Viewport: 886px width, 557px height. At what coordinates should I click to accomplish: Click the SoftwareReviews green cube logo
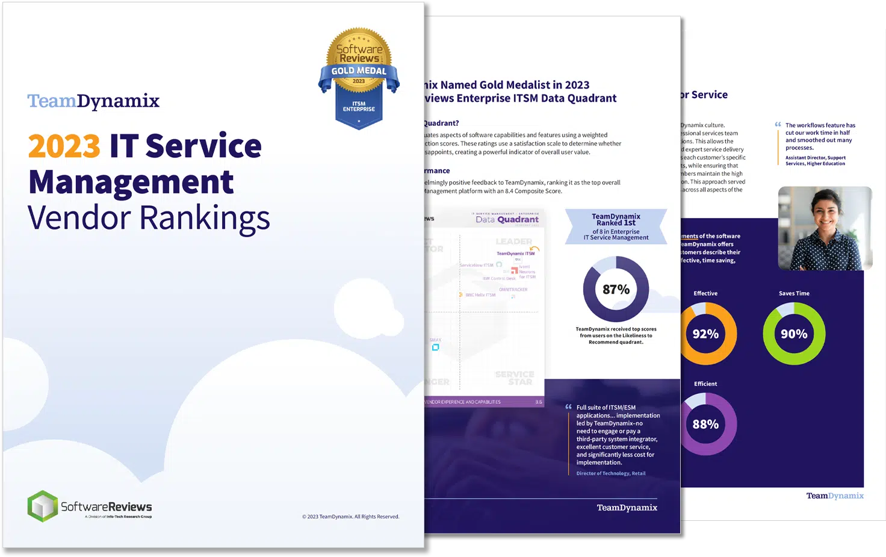tap(43, 506)
